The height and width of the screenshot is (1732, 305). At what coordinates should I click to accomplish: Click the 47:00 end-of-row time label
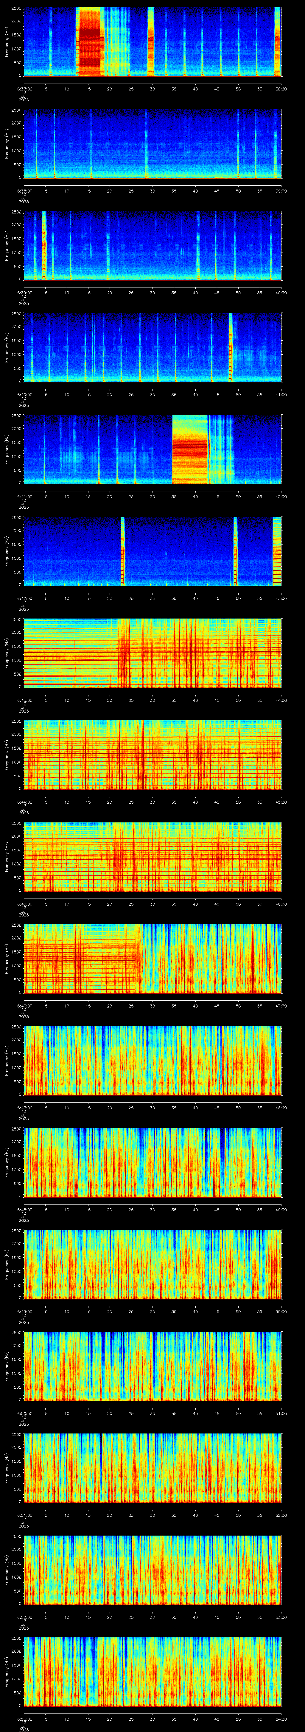281,1006
